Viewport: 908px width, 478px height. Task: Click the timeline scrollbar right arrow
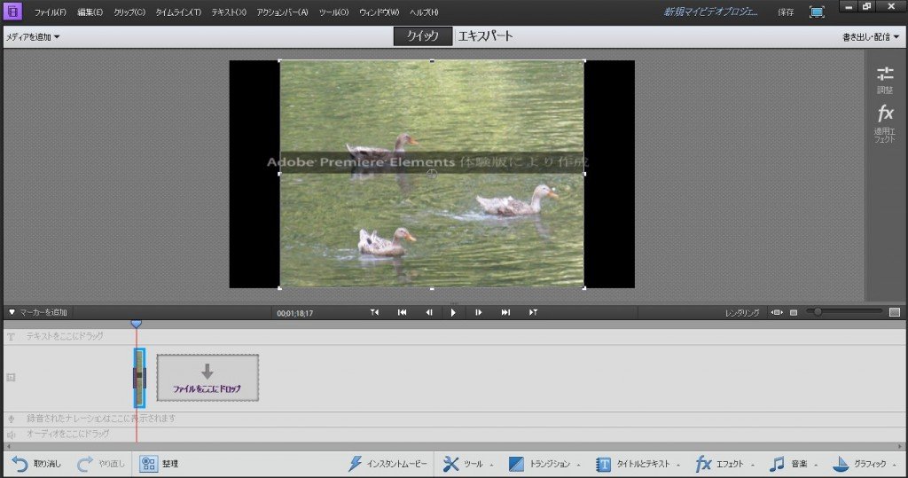tap(900, 447)
